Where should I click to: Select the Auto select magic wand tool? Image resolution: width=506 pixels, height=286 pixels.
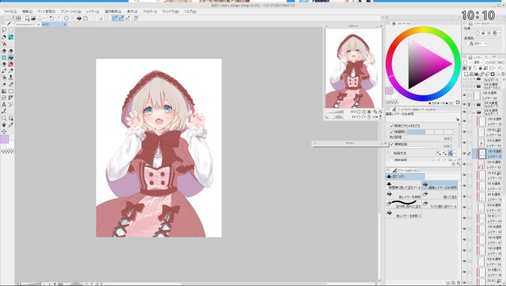(4, 85)
